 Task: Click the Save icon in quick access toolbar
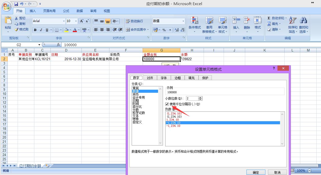[16, 4]
